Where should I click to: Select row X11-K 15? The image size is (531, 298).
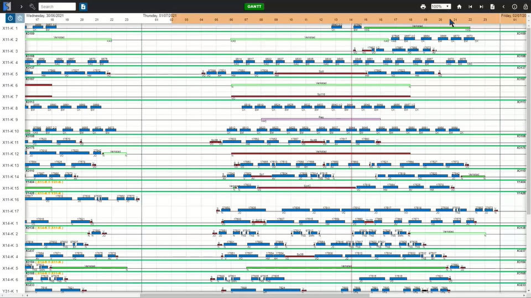click(x=11, y=188)
